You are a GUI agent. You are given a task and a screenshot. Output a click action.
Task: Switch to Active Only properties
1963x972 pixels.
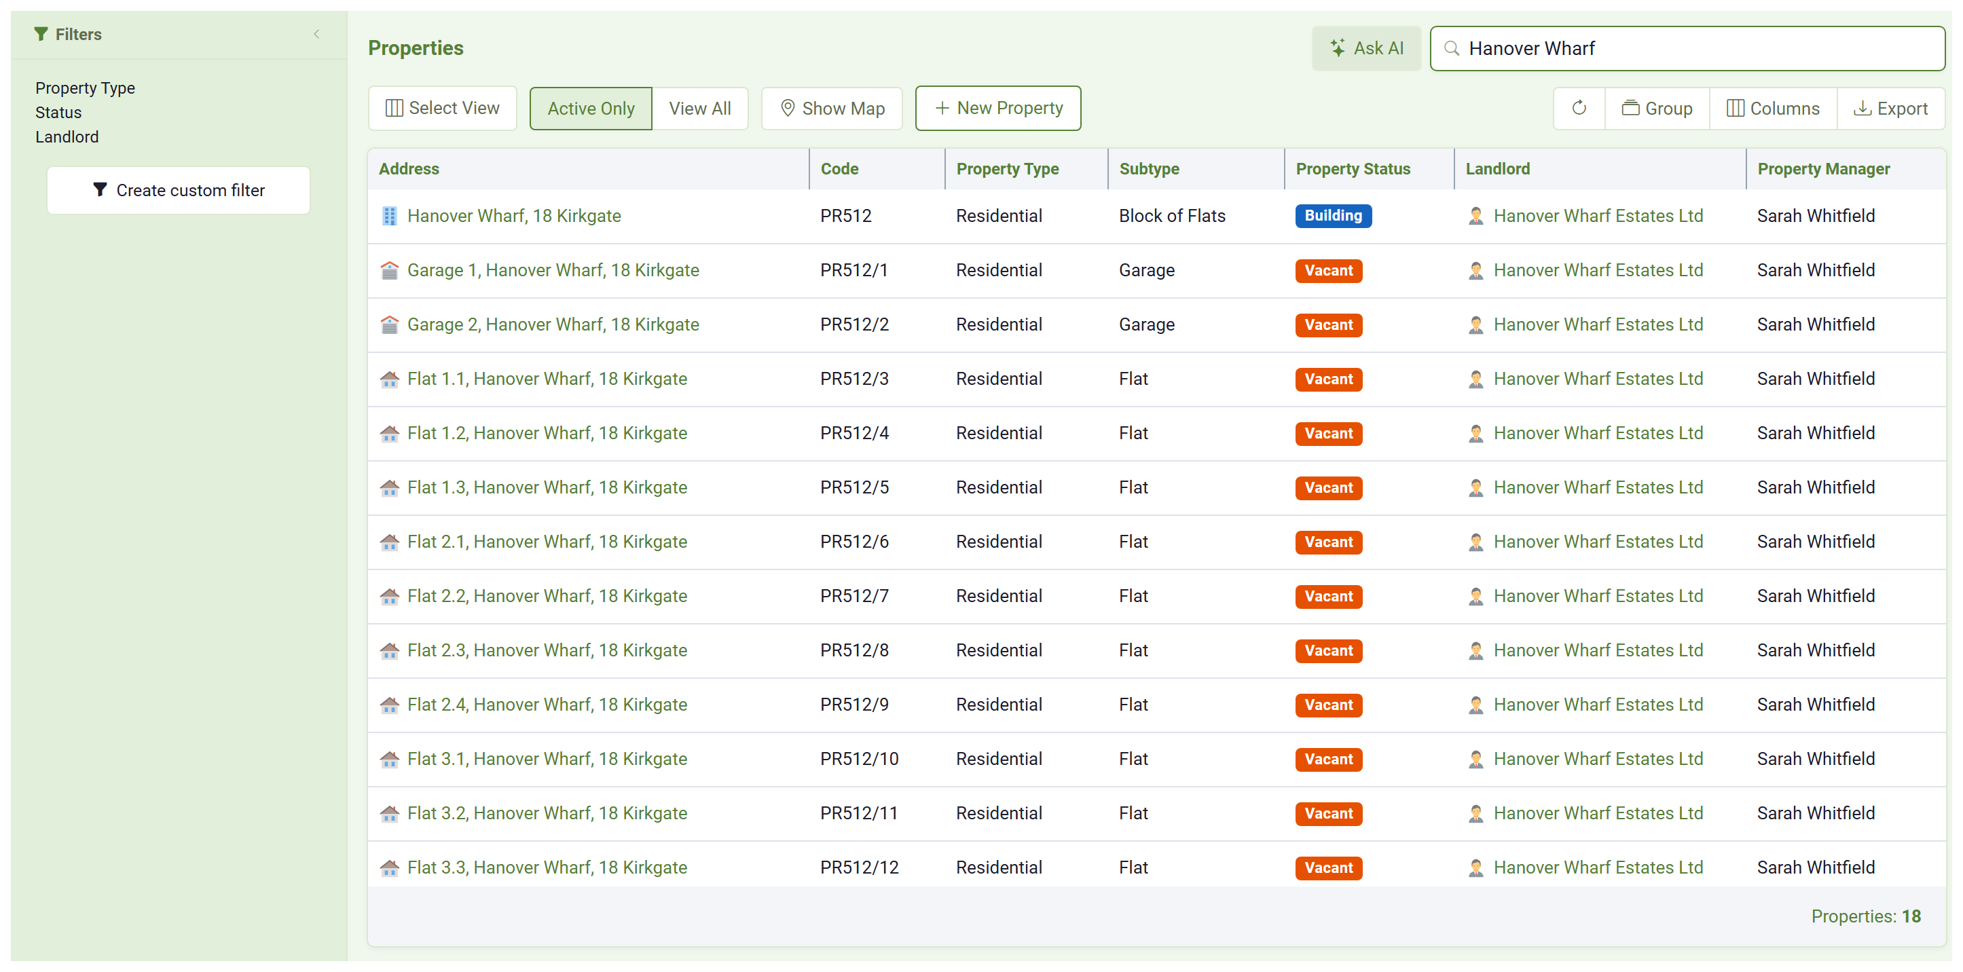click(591, 108)
